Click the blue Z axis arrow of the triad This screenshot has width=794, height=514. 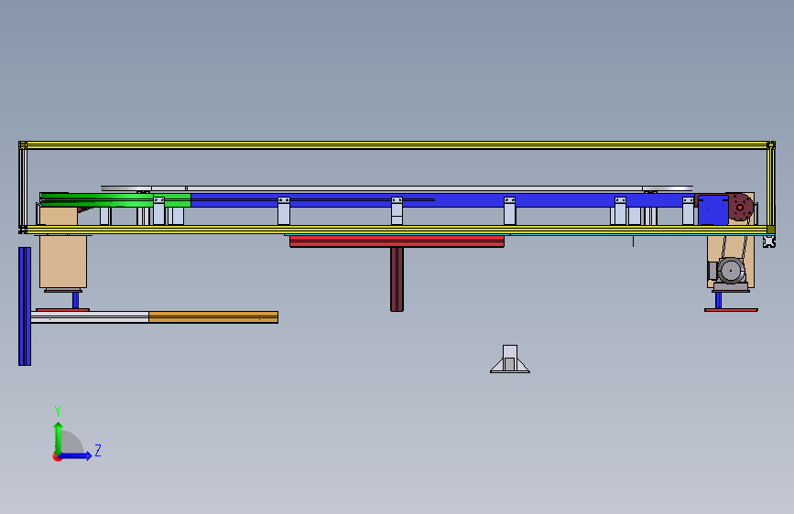tap(76, 455)
